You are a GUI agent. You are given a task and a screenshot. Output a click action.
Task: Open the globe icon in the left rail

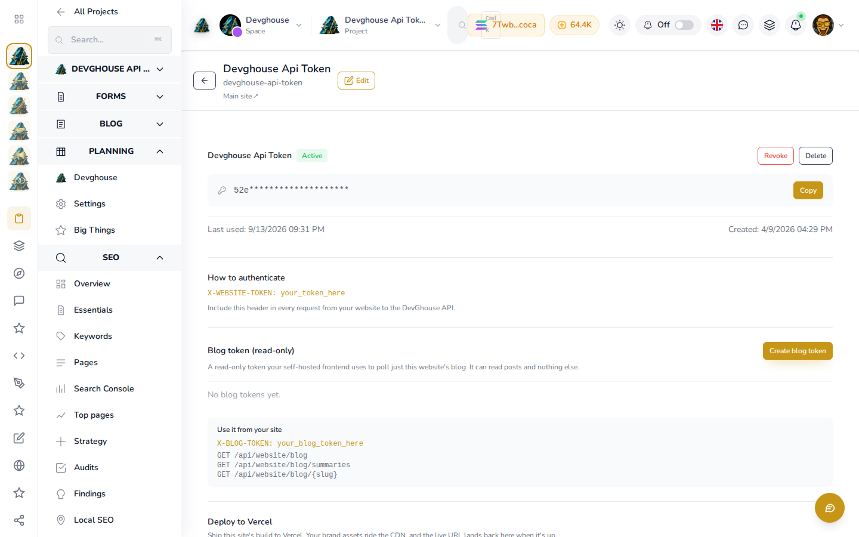point(19,465)
